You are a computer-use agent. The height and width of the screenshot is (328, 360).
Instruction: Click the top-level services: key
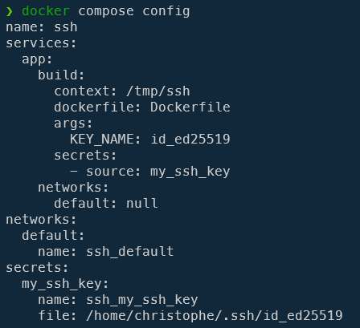coord(41,43)
